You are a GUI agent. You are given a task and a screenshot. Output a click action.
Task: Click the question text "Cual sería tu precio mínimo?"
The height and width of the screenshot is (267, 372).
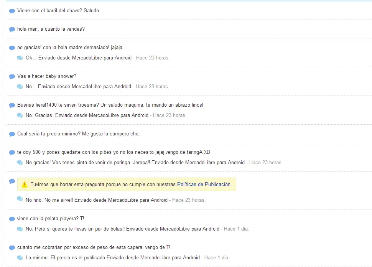pyautogui.click(x=78, y=134)
